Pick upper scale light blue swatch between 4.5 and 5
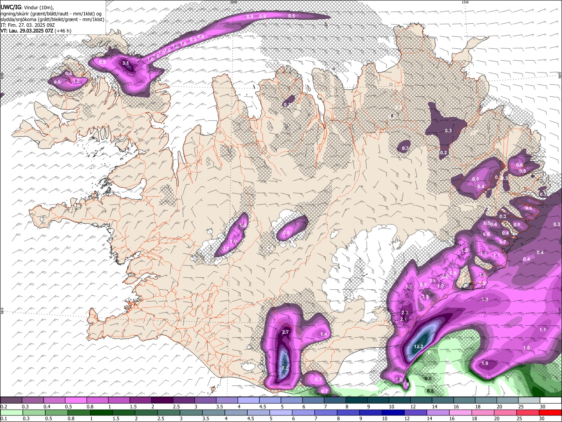This screenshot has width=562, height=422. pyautogui.click(x=270, y=400)
